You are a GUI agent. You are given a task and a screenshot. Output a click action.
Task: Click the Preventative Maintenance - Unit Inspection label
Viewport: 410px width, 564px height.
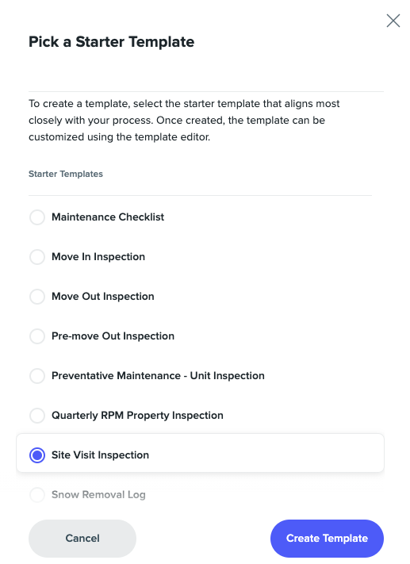point(158,375)
